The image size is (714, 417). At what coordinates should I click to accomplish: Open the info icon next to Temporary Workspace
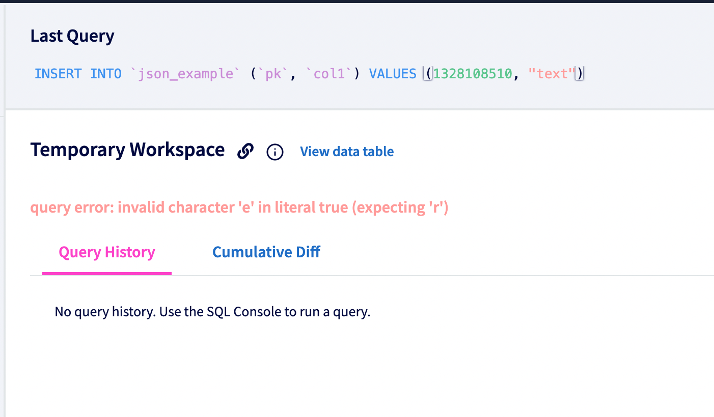[x=274, y=152]
